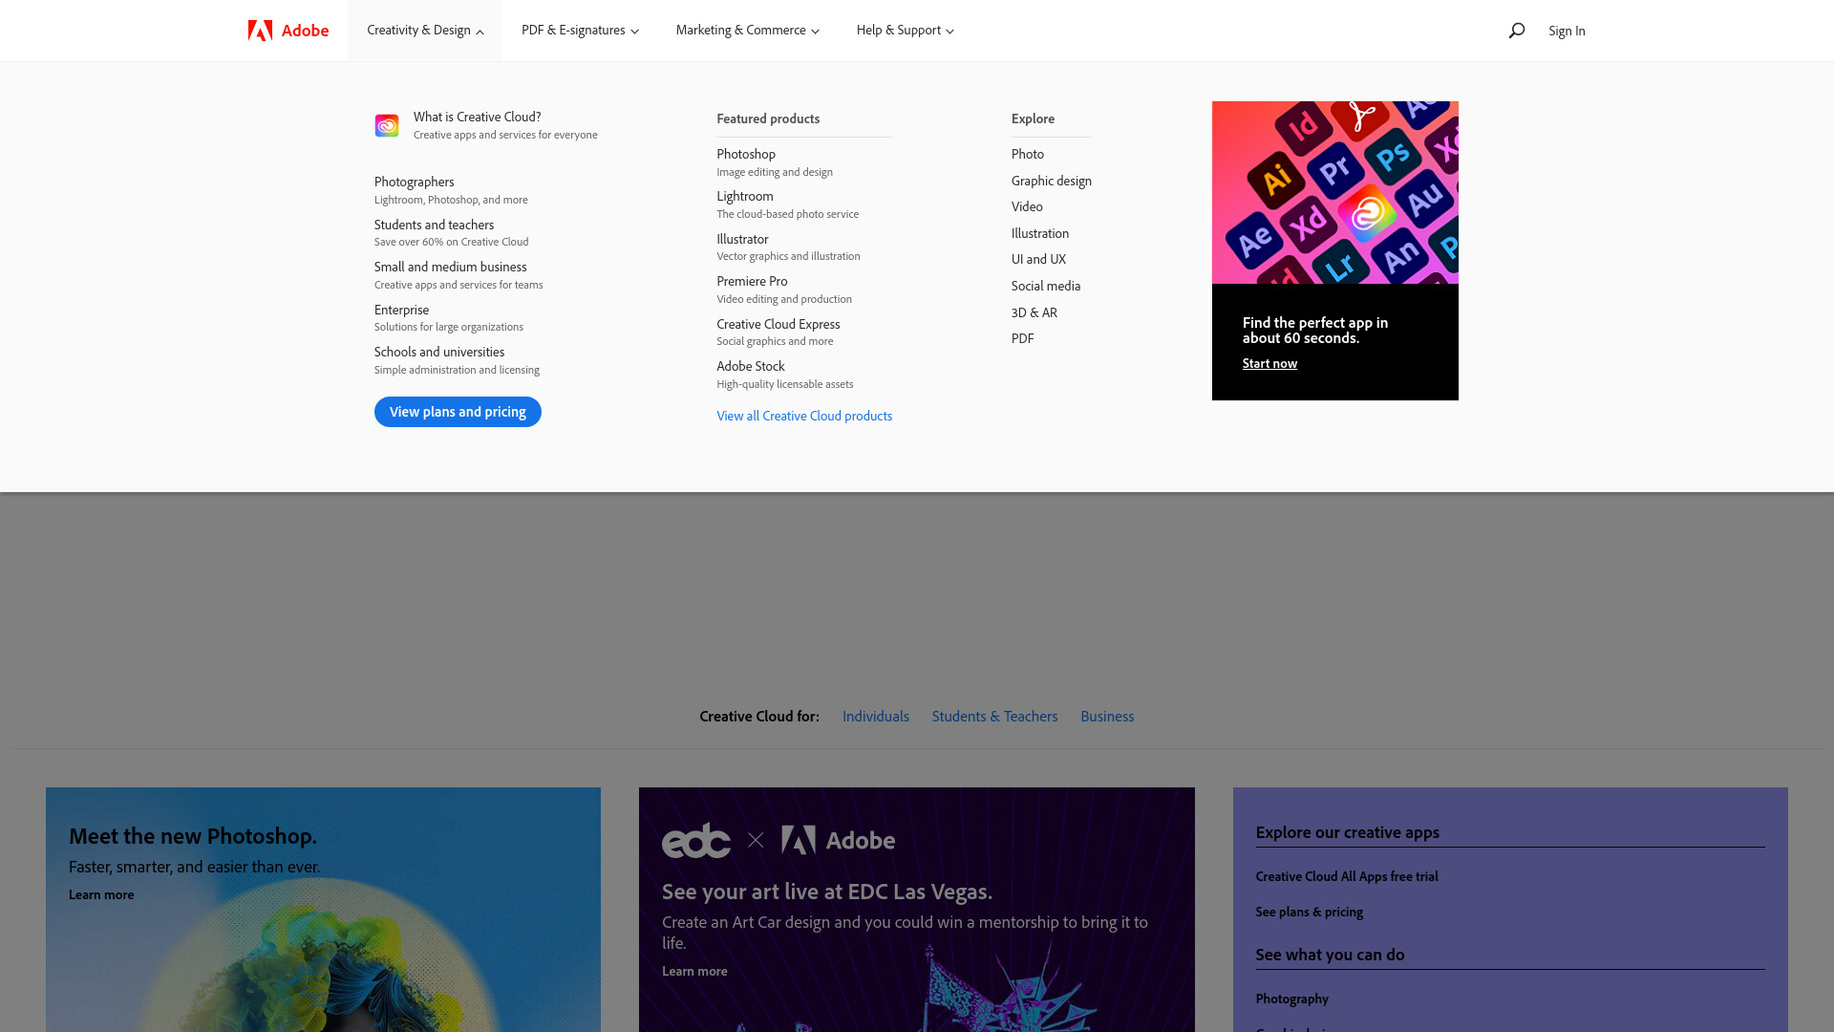Viewport: 1834px width, 1032px height.
Task: Open Illustrator in Featured products
Action: 788,247
